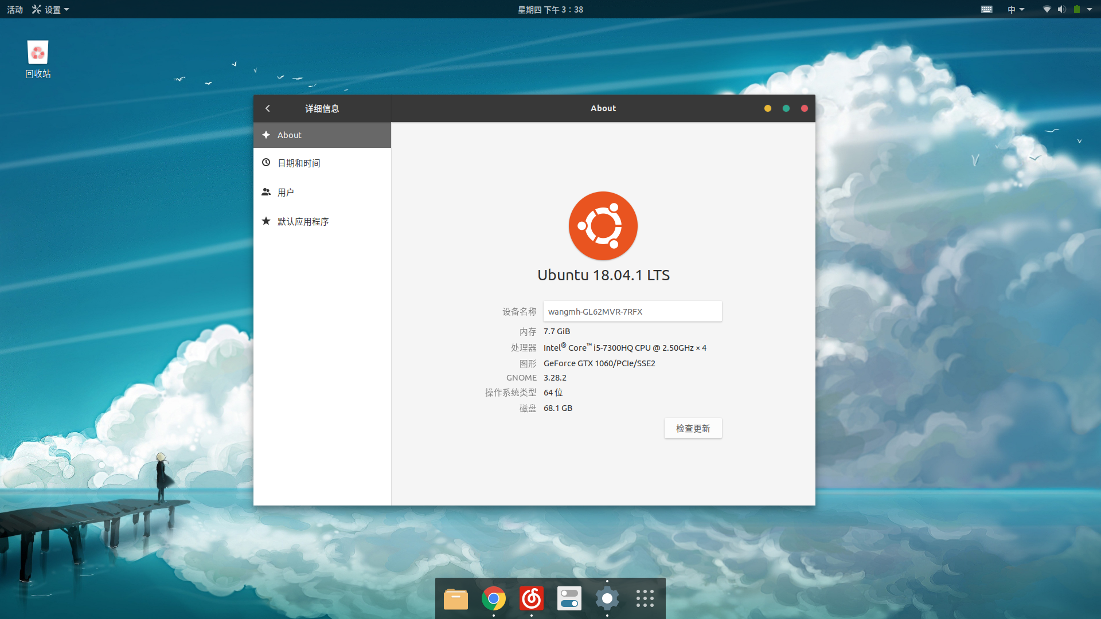This screenshot has width=1101, height=619.
Task: Click the battery icon in top bar
Action: pyautogui.click(x=1077, y=10)
